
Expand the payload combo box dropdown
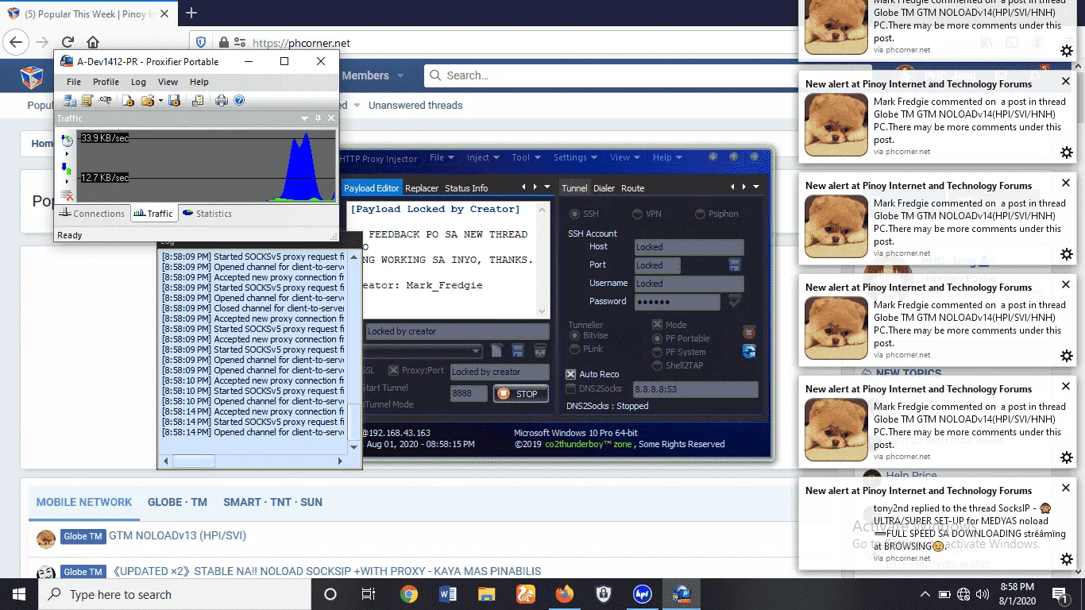pos(476,350)
